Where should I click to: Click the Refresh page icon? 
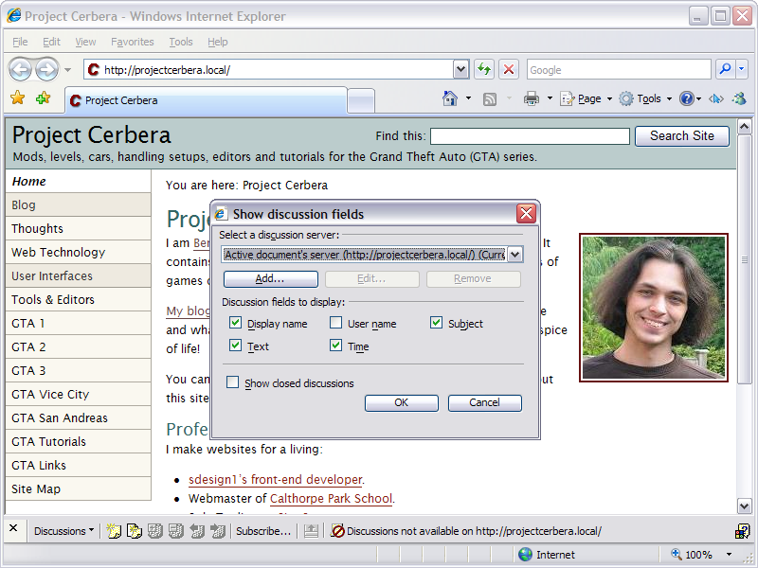[484, 69]
